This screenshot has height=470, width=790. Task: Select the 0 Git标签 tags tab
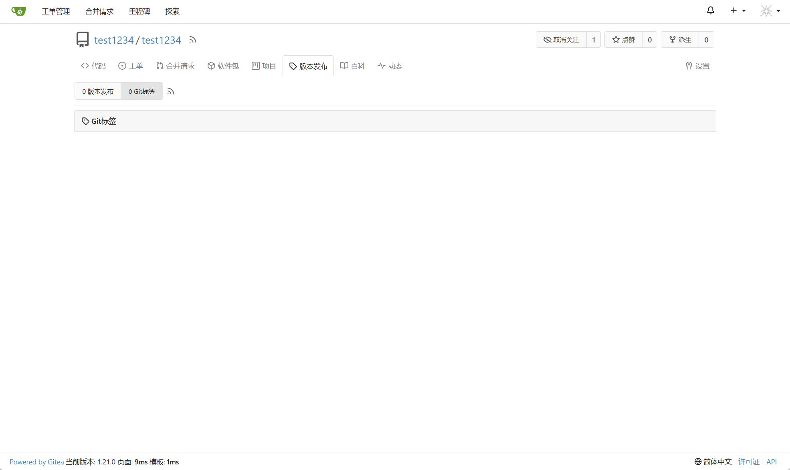pos(141,91)
